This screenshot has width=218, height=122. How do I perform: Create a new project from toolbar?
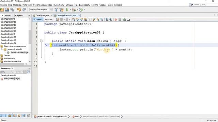pos(2,9)
